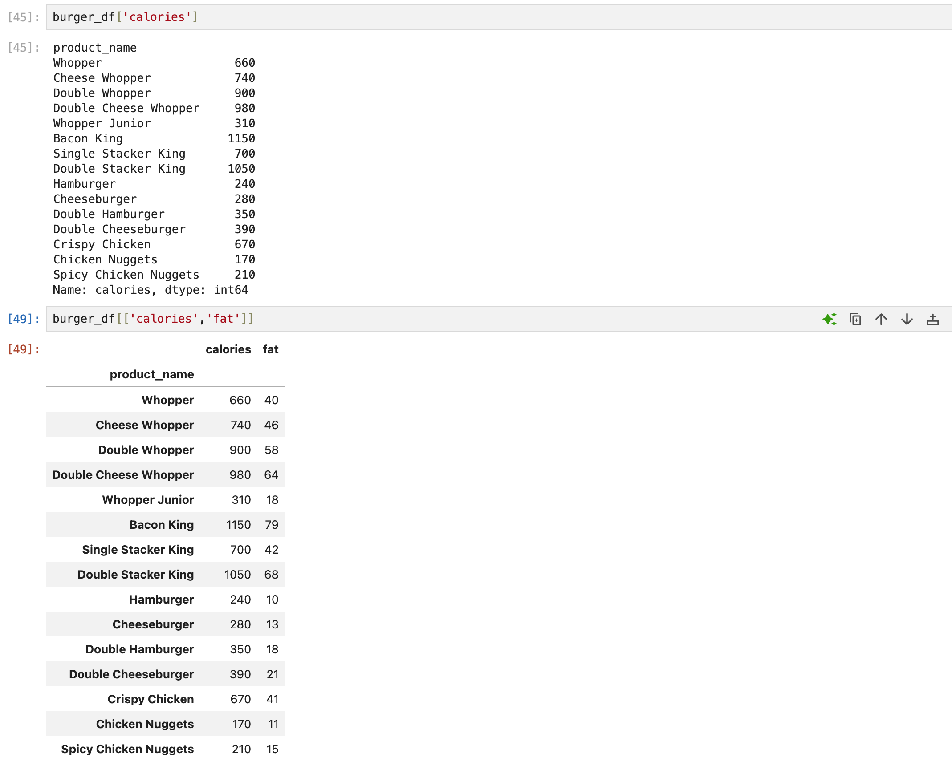The width and height of the screenshot is (952, 770).
Task: Click 'Whopper Junior' line in the monospace series output
Action: (102, 123)
